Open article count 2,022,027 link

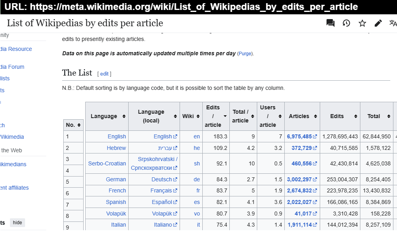(302, 202)
